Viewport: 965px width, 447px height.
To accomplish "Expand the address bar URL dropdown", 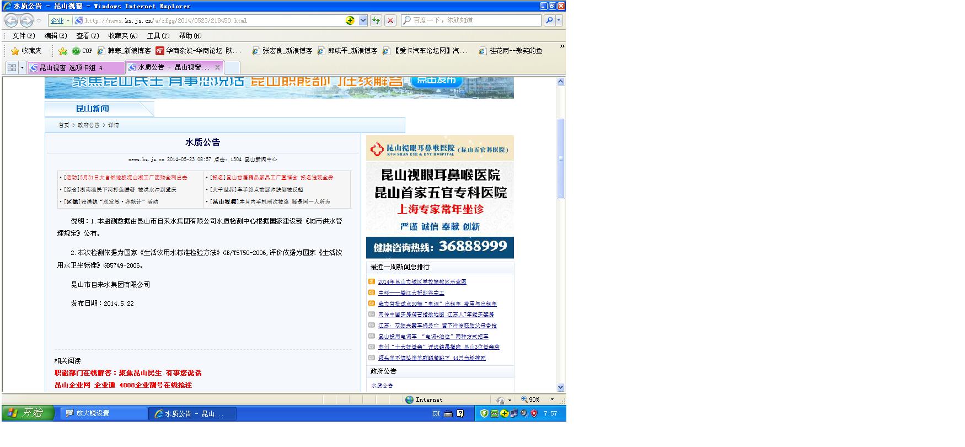I will [x=363, y=20].
